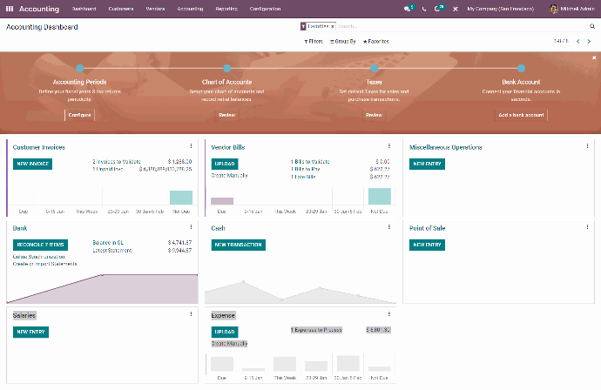Expand the Filters dropdown
This screenshot has height=390, width=601.
[314, 42]
